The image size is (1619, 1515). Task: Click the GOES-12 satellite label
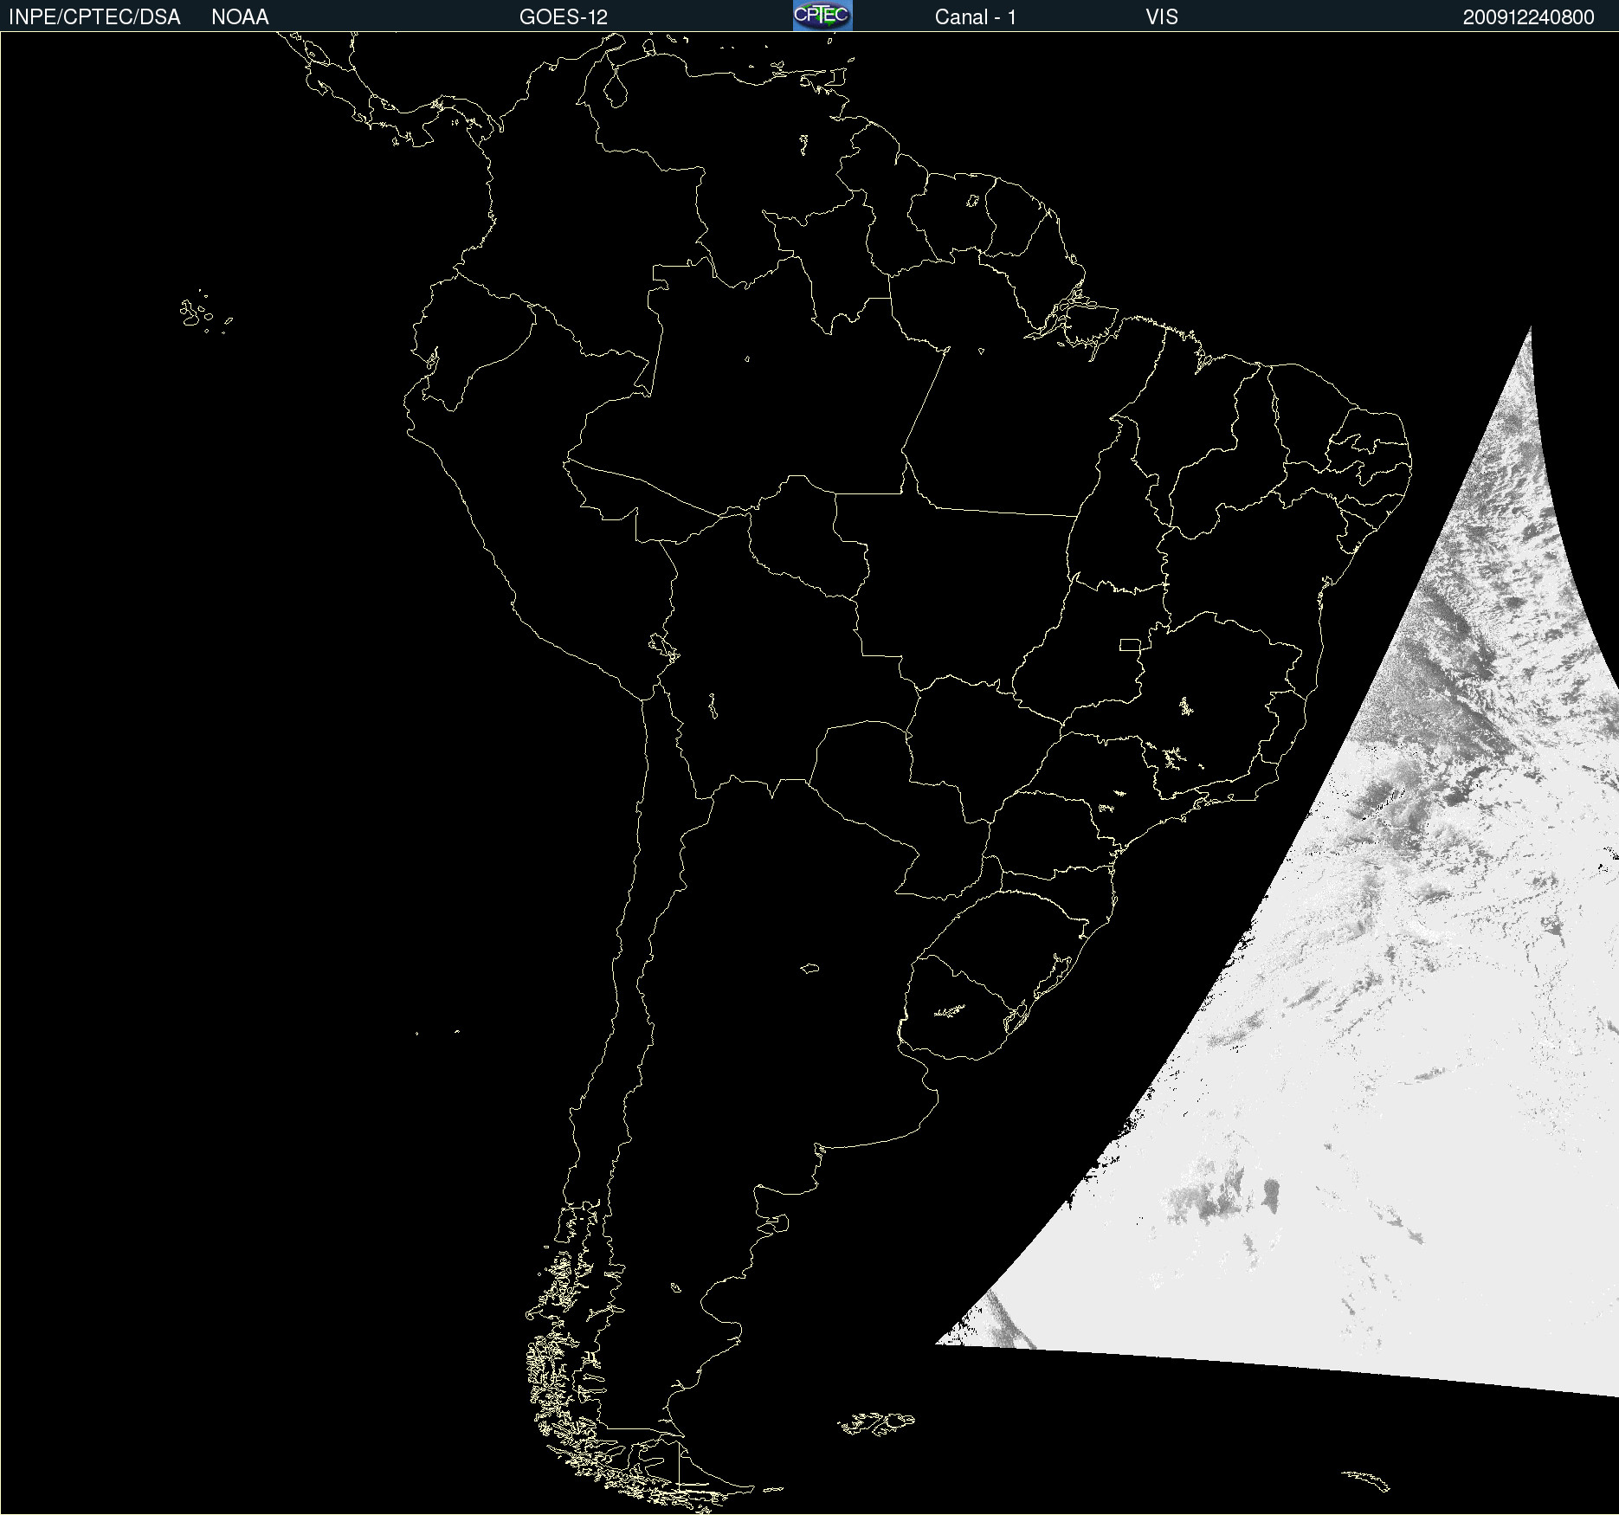(564, 17)
